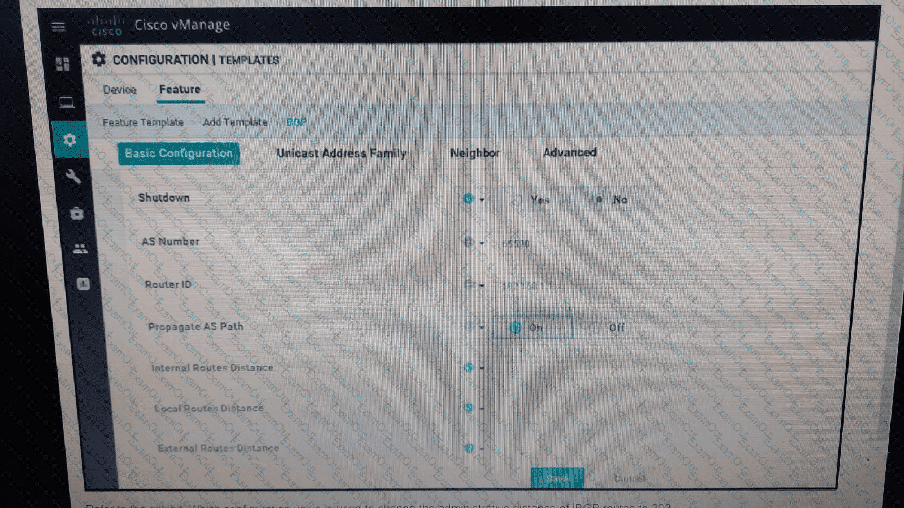Open the Monitor laptop icon in sidebar
The image size is (904, 508).
click(x=67, y=102)
